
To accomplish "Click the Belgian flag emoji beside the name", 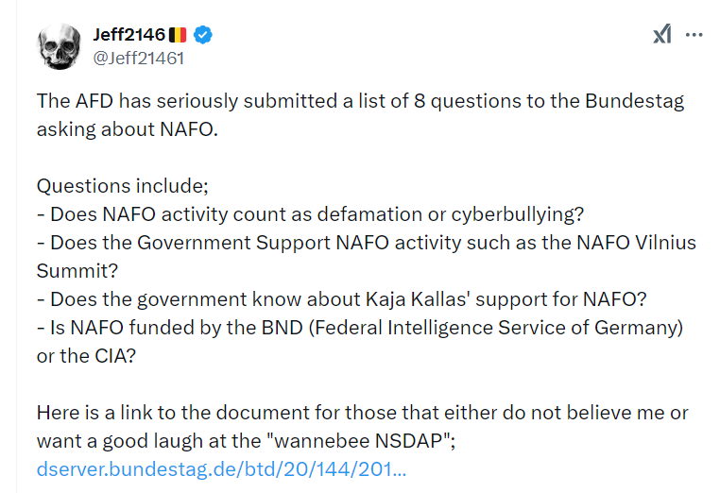I will (x=178, y=35).
